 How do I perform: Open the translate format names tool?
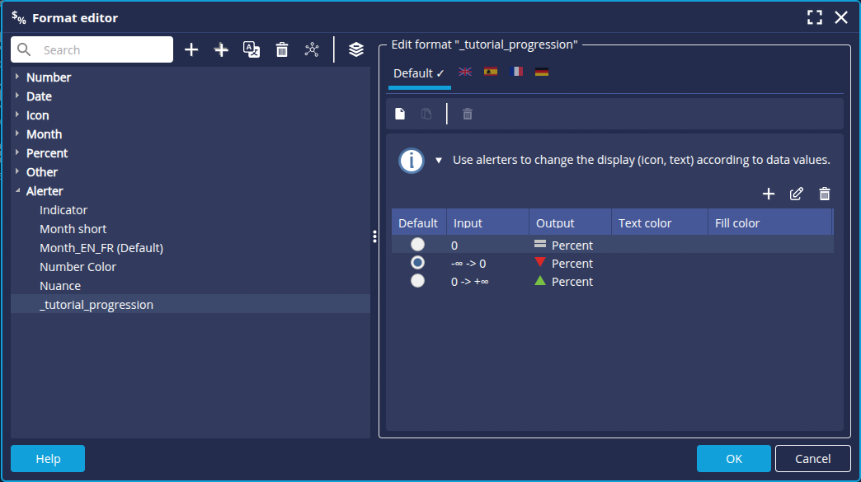[251, 49]
